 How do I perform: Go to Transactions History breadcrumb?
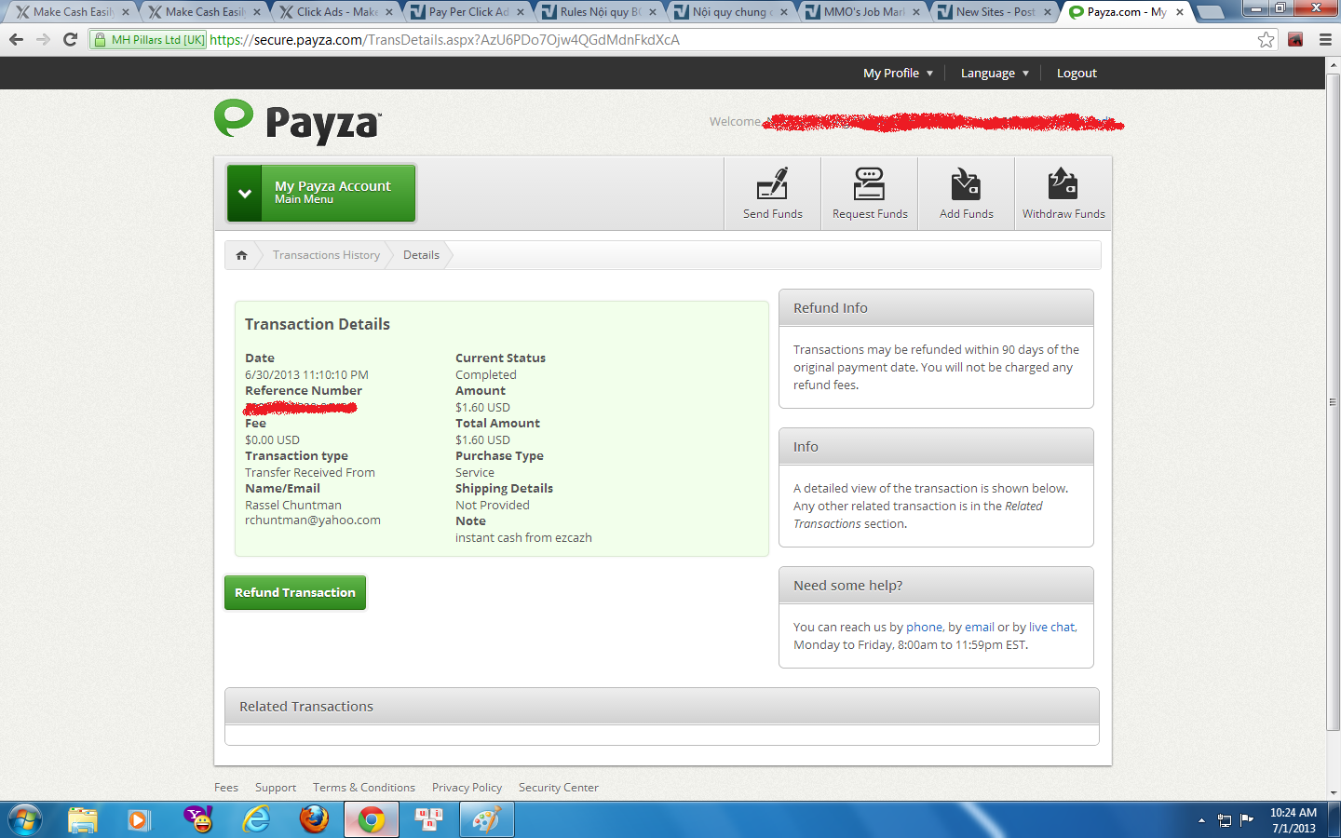(x=326, y=255)
